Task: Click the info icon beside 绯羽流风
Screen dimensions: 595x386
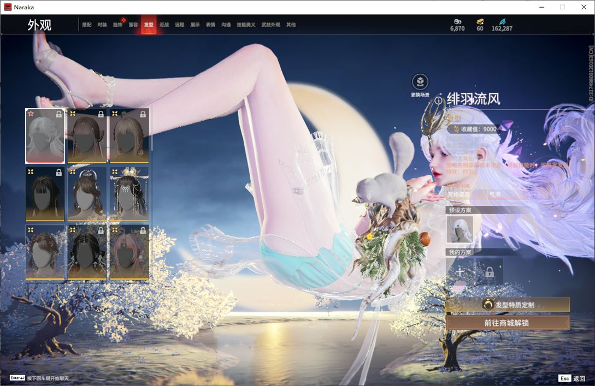Action: pos(438,100)
